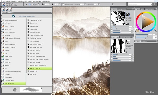The height and width of the screenshot is (95, 158).
Task: Switch to the Channels tab
Action: click(144, 41)
